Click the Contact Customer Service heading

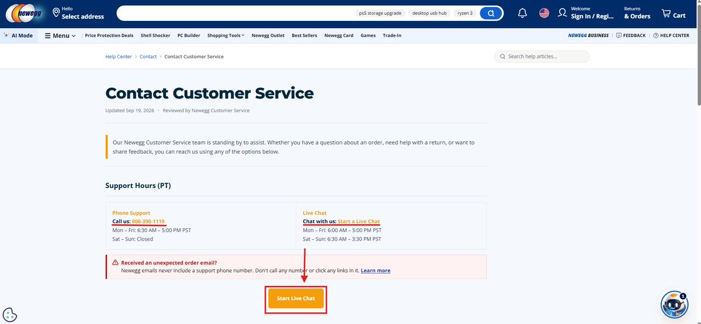210,93
